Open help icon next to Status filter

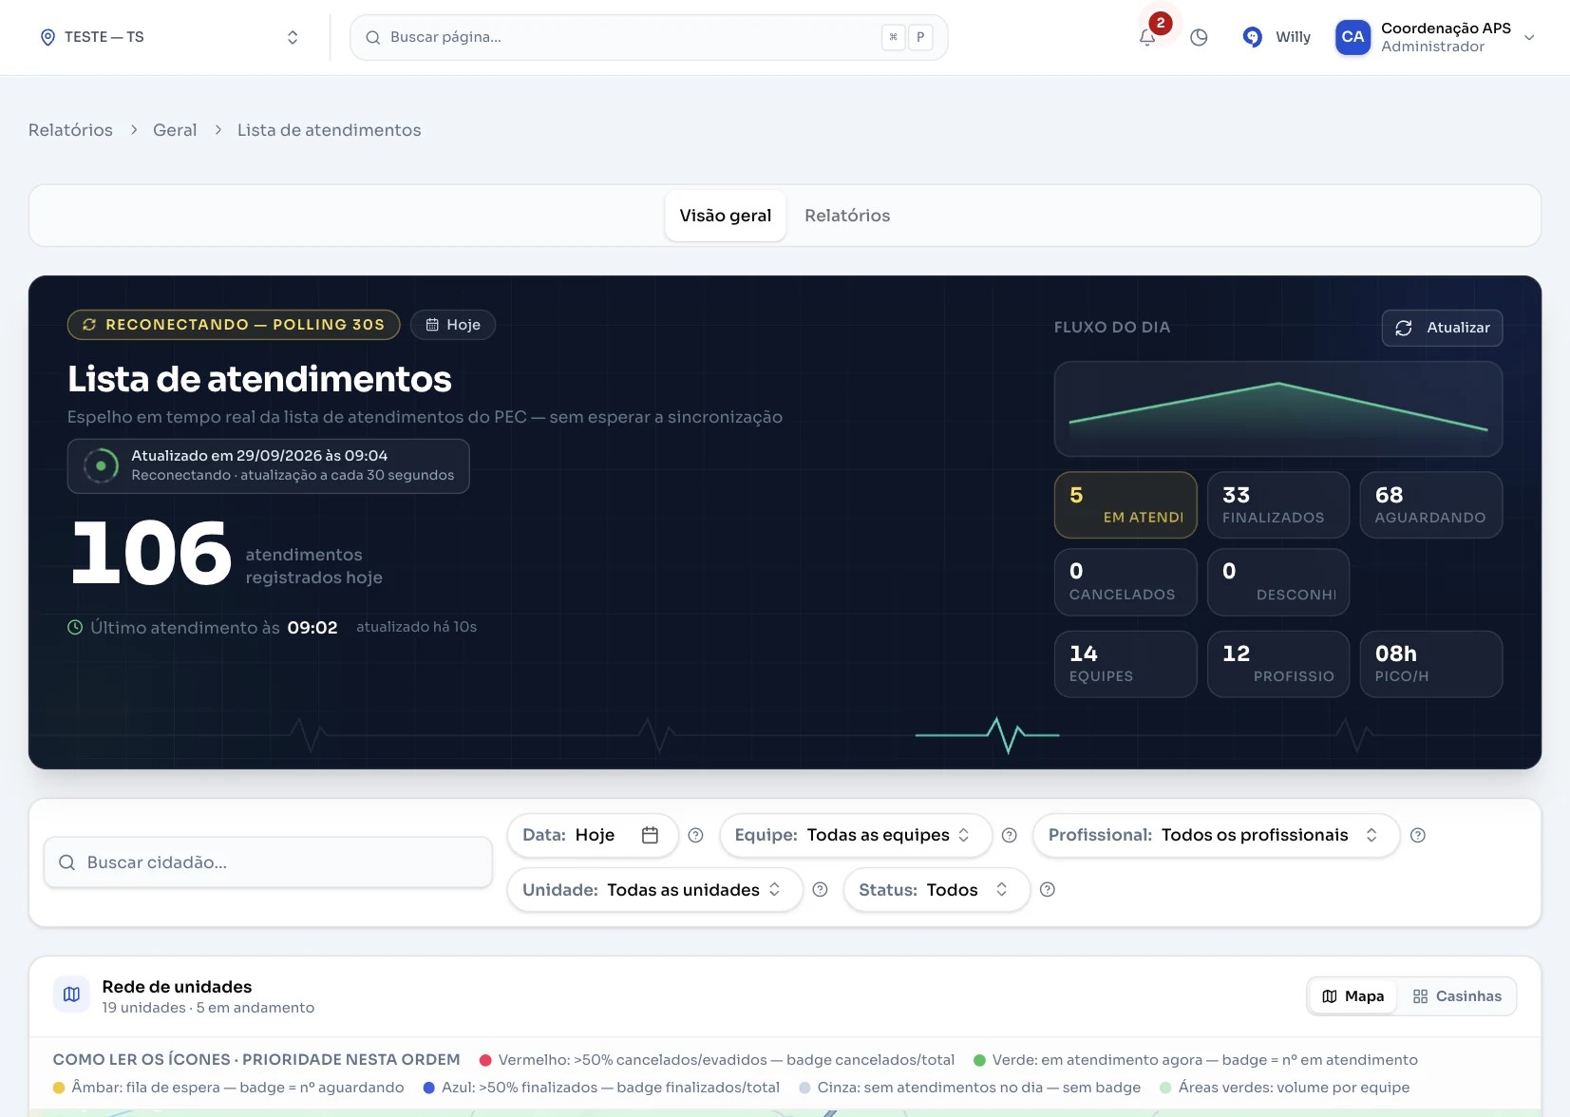[x=1048, y=890]
